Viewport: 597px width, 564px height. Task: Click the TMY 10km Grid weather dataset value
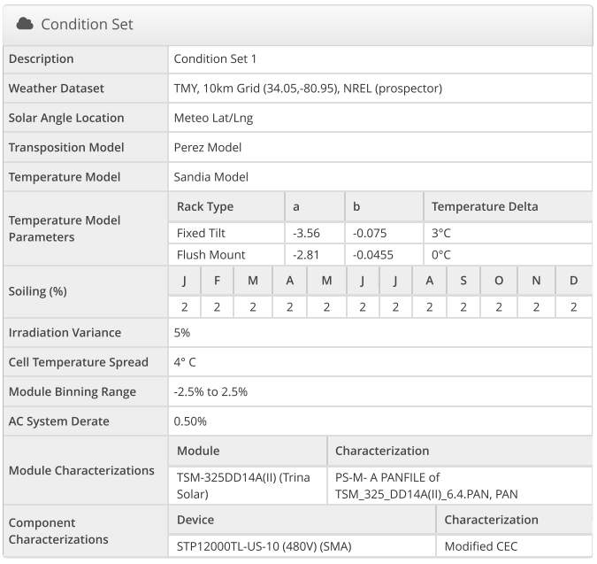tap(308, 89)
